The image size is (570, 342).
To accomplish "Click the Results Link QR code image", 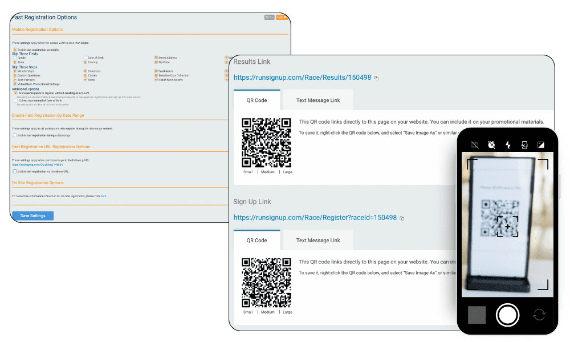I will click(266, 142).
